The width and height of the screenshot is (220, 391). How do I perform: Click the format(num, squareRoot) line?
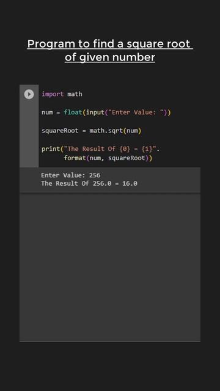[108, 158]
